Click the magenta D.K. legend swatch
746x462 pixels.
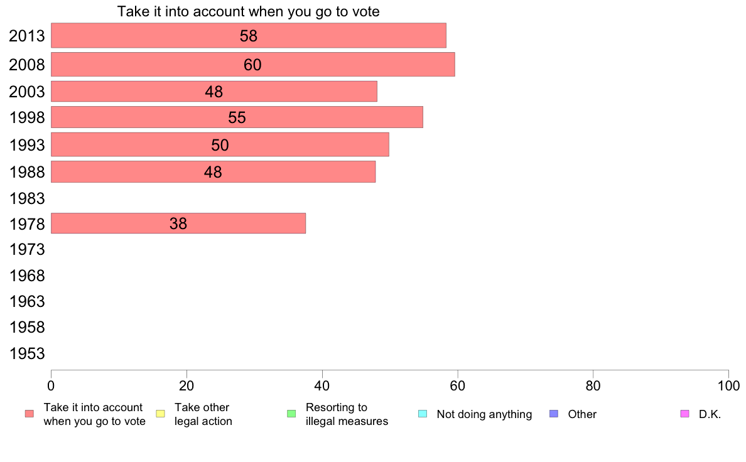(684, 414)
